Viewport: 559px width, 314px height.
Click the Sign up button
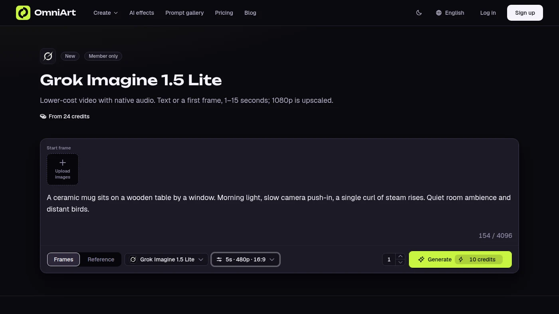tap(525, 13)
